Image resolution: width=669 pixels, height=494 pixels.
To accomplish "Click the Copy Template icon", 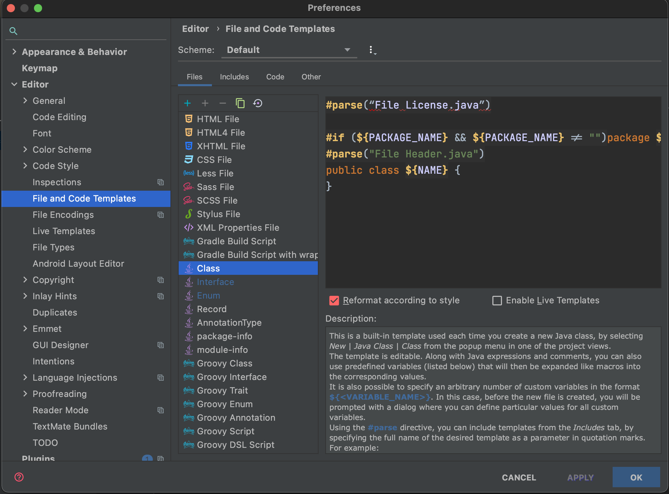I will 240,103.
